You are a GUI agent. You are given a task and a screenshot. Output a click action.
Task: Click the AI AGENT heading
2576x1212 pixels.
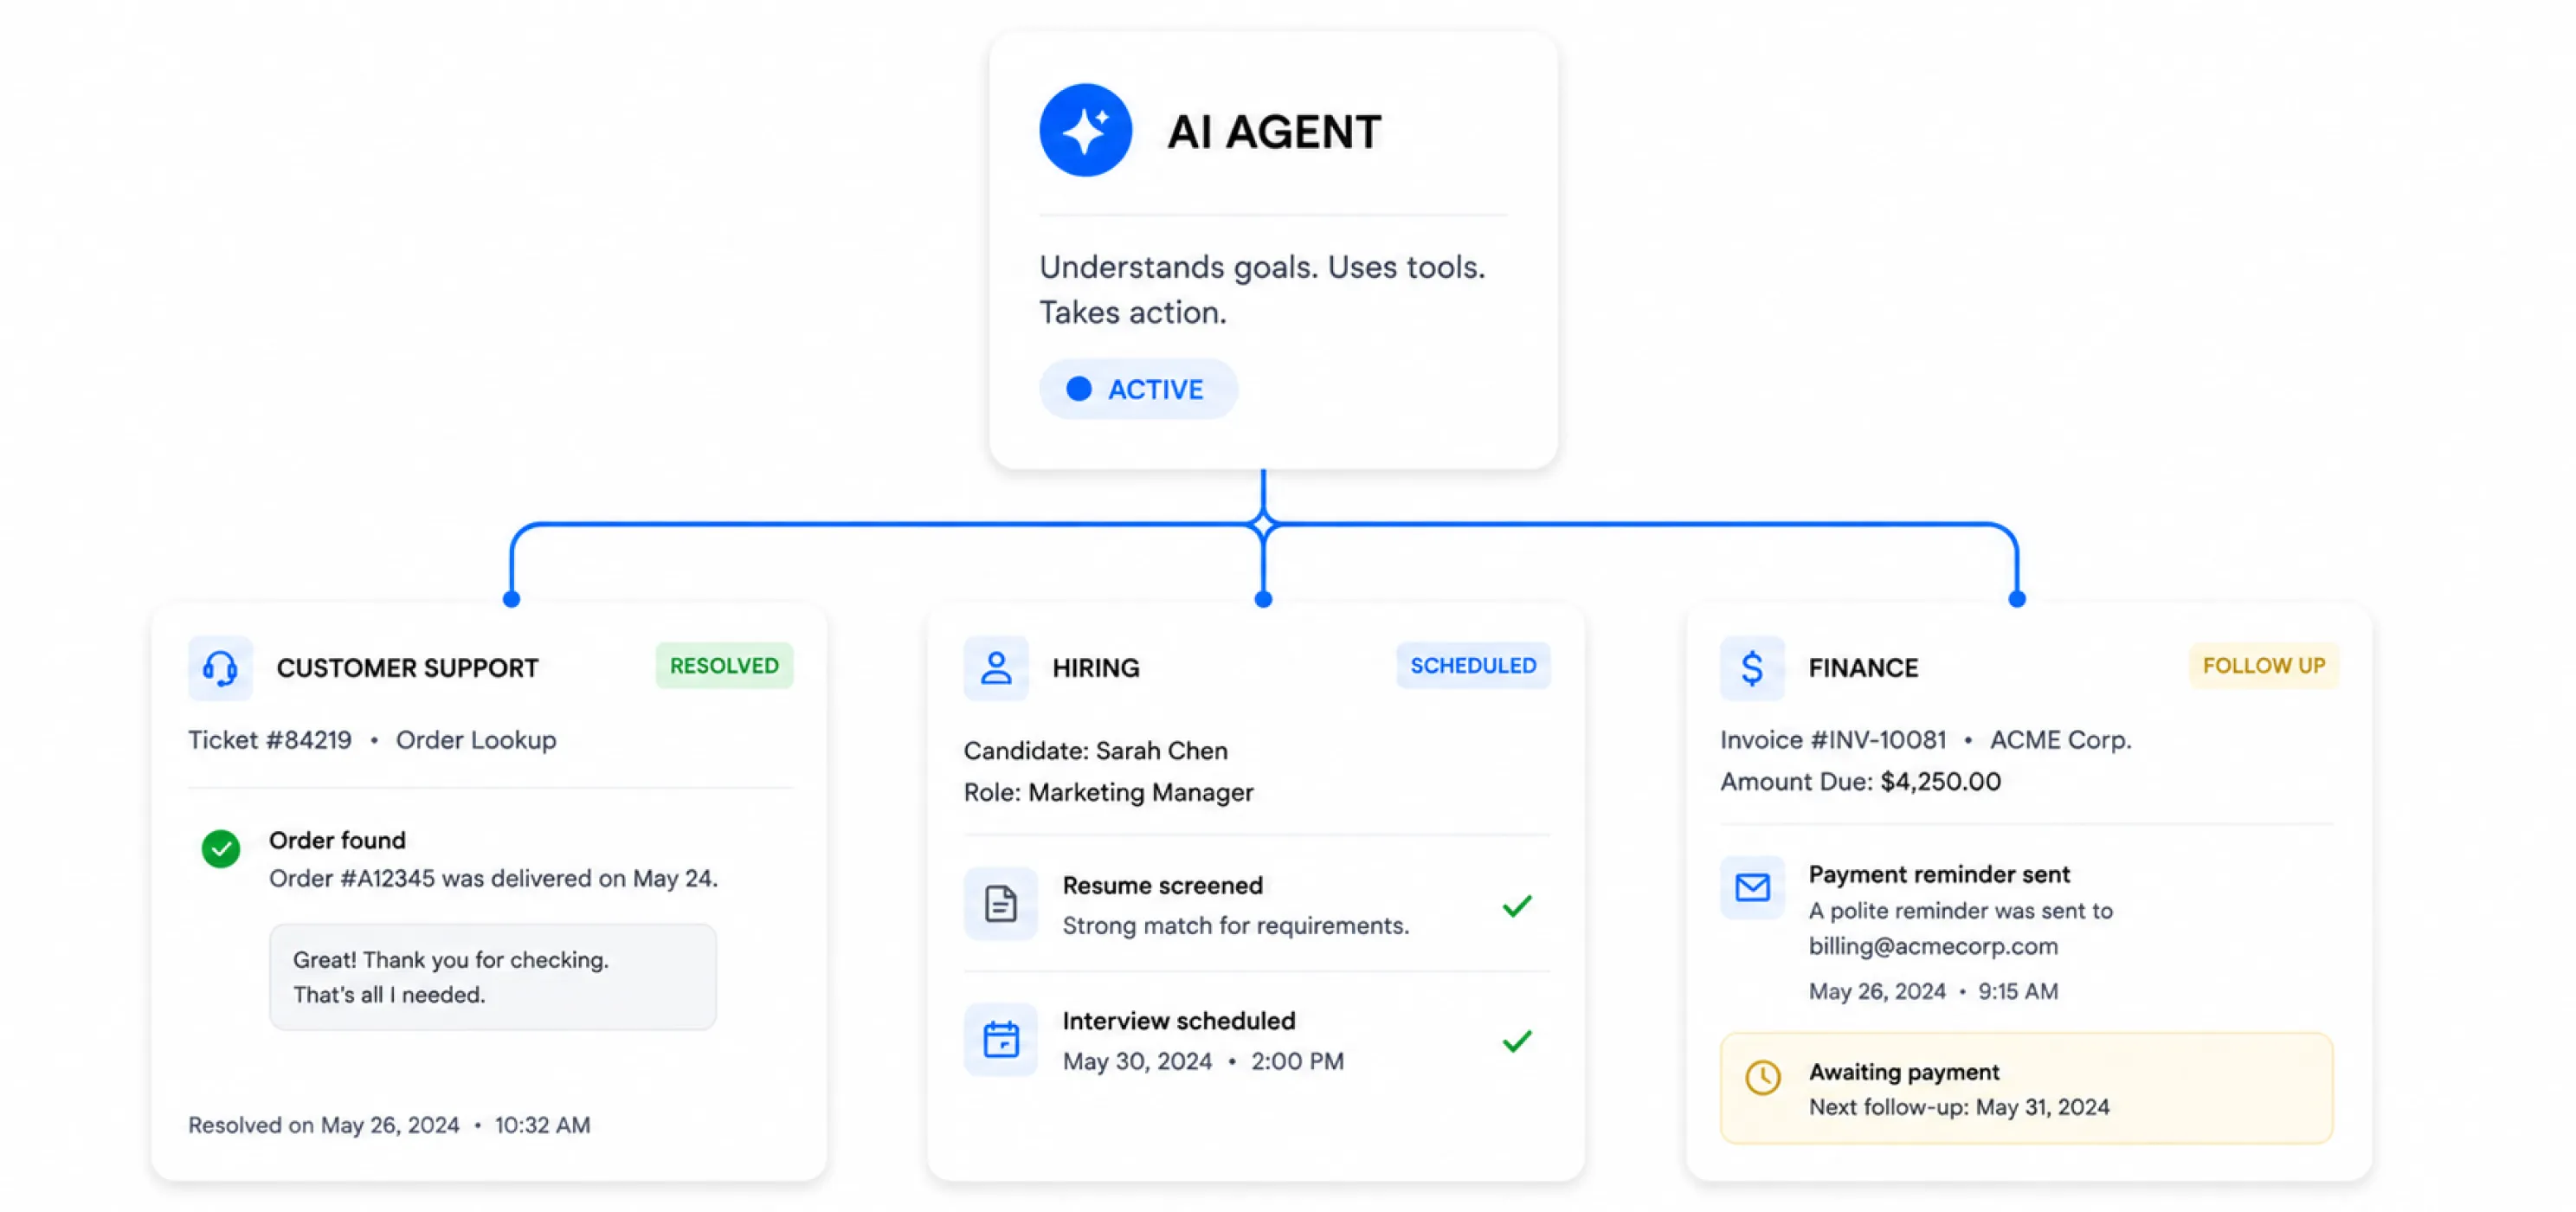coord(1274,131)
